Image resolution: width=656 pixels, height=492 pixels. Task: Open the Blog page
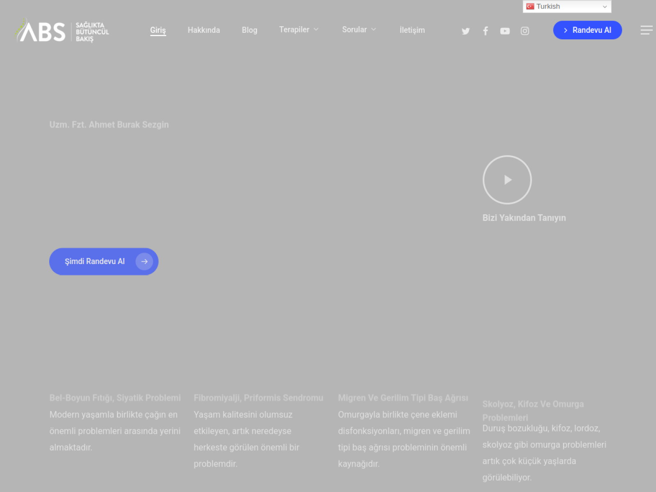pyautogui.click(x=249, y=30)
